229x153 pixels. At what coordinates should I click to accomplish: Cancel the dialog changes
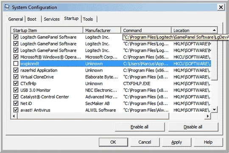click(x=145, y=142)
